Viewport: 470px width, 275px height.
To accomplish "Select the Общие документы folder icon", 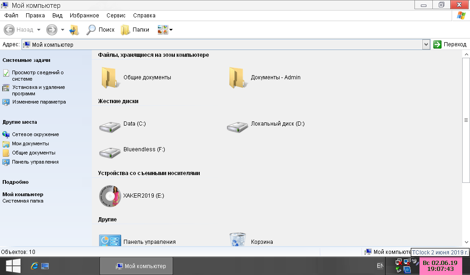I will pyautogui.click(x=110, y=77).
